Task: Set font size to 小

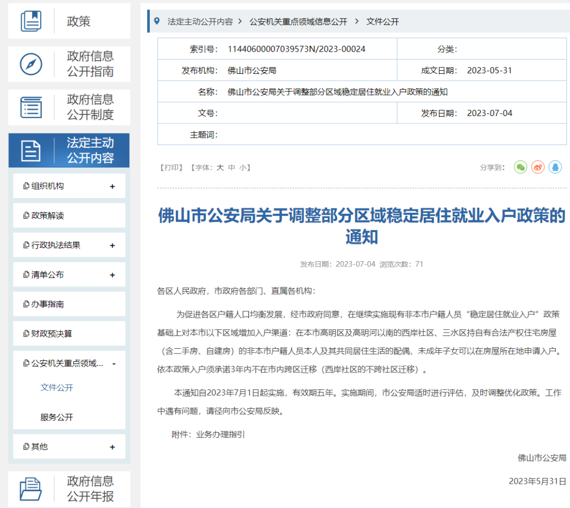Action: (x=242, y=168)
